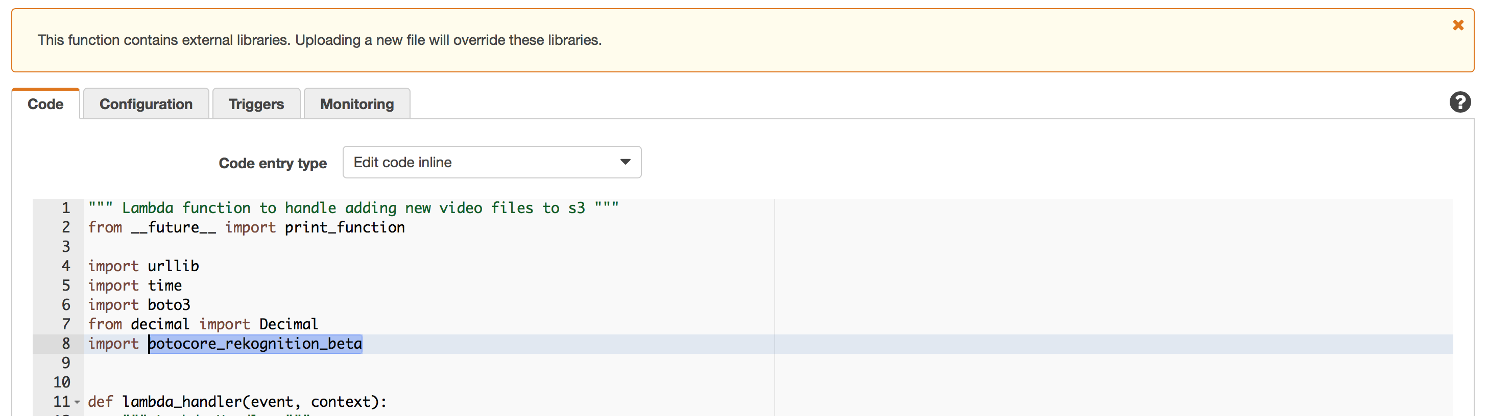Click the 'Code entry type' label
The height and width of the screenshot is (416, 1488).
tap(273, 163)
